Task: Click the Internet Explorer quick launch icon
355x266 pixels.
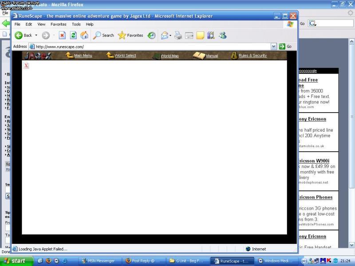Action: point(64,261)
